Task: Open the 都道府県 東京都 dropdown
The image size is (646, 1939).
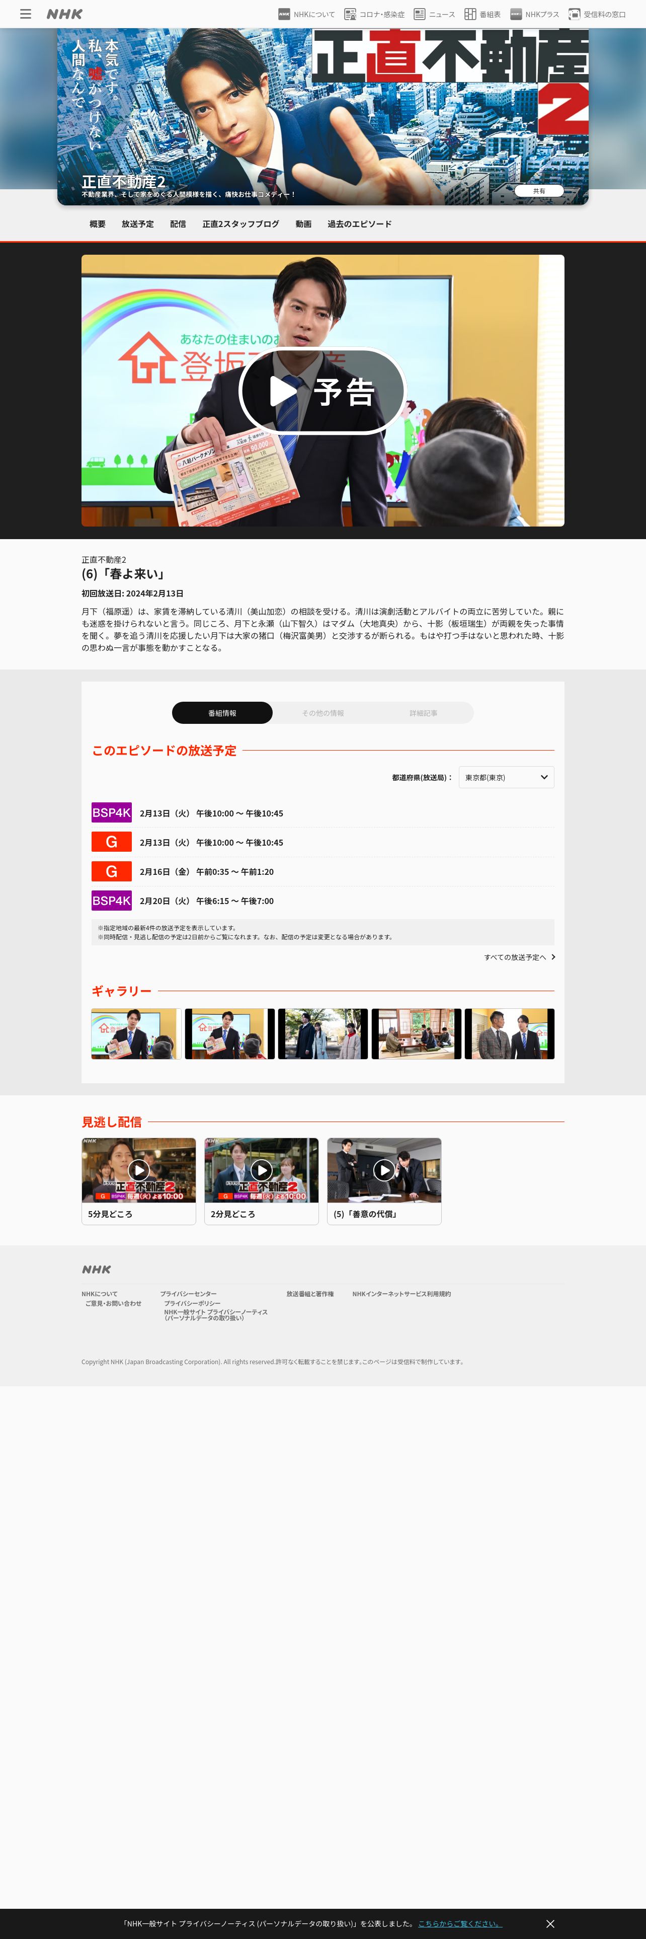Action: (x=506, y=778)
